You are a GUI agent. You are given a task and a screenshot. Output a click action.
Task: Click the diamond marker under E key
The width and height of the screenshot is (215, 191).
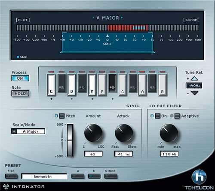92,99
